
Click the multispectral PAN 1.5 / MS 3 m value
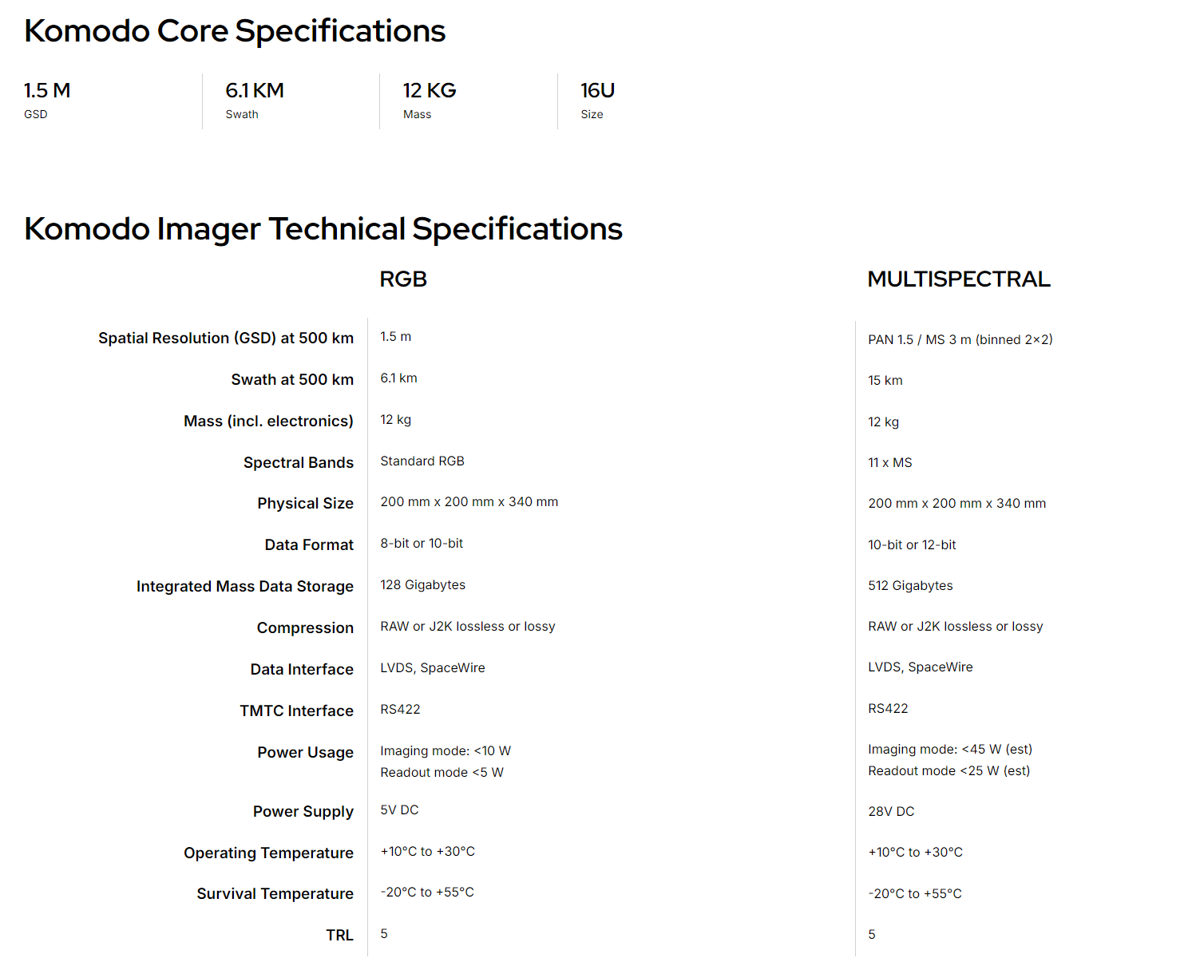pyautogui.click(x=960, y=339)
